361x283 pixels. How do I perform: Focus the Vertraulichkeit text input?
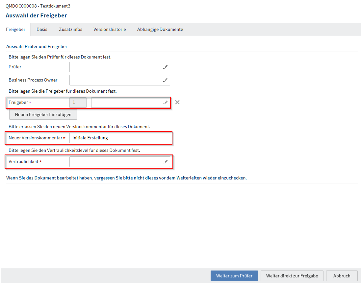(115, 162)
